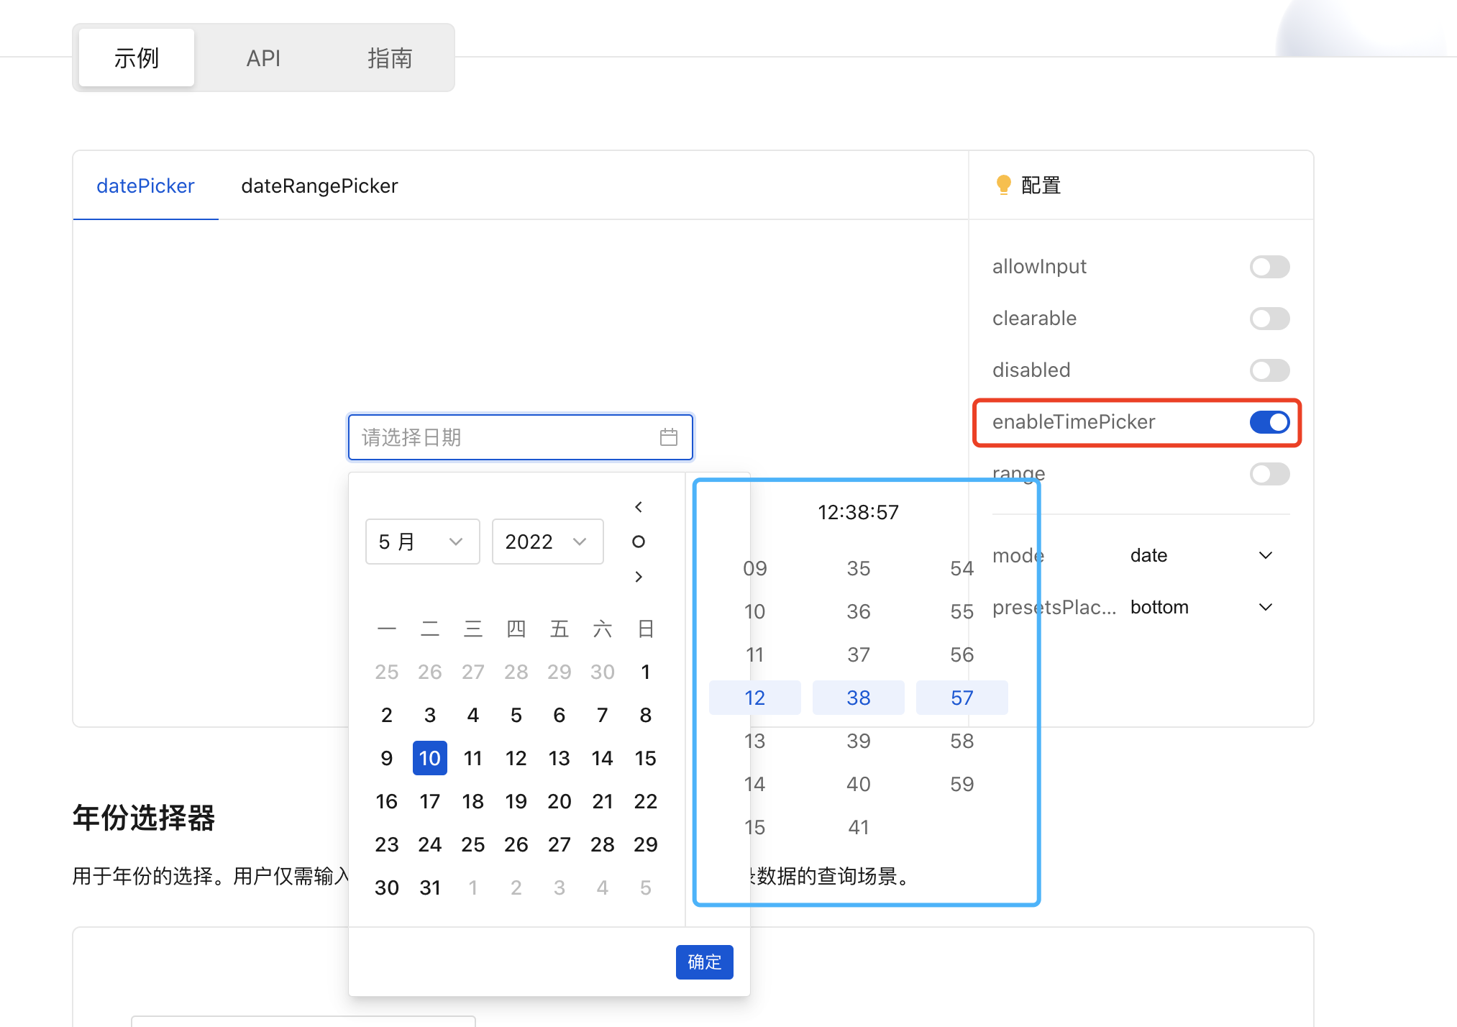Switch to the 指南 tab

389,58
